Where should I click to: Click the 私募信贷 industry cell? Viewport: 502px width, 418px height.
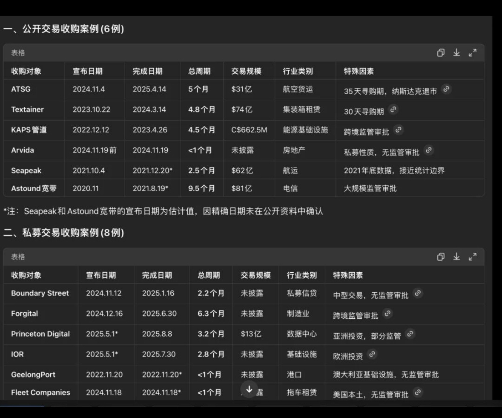[302, 293]
